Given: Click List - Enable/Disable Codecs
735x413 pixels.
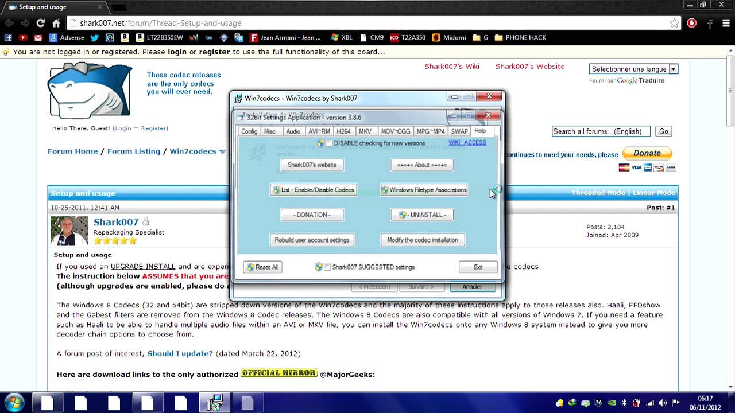Looking at the screenshot, I should point(314,190).
